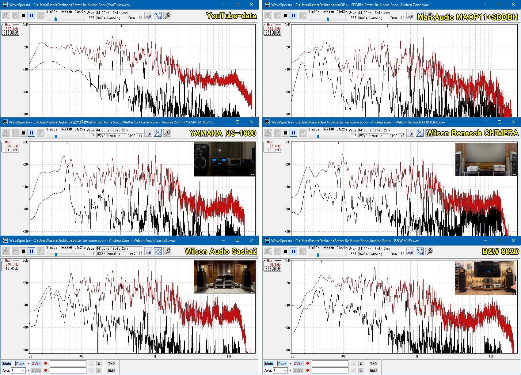Open file icon in the Wilson Audio Sasha2 window
Viewport: 521px width, 375px height.
click(6, 251)
